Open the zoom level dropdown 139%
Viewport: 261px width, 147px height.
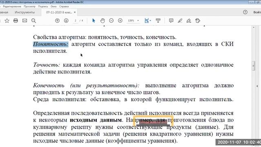coord(133,20)
